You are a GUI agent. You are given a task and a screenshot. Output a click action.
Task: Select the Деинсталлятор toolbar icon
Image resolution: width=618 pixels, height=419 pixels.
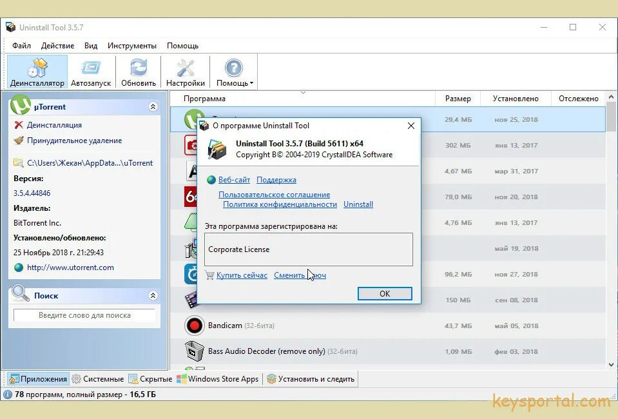[x=37, y=72]
